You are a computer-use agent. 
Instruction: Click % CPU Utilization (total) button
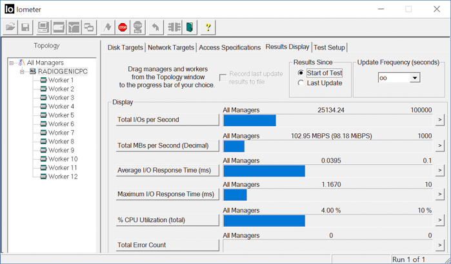click(x=167, y=220)
